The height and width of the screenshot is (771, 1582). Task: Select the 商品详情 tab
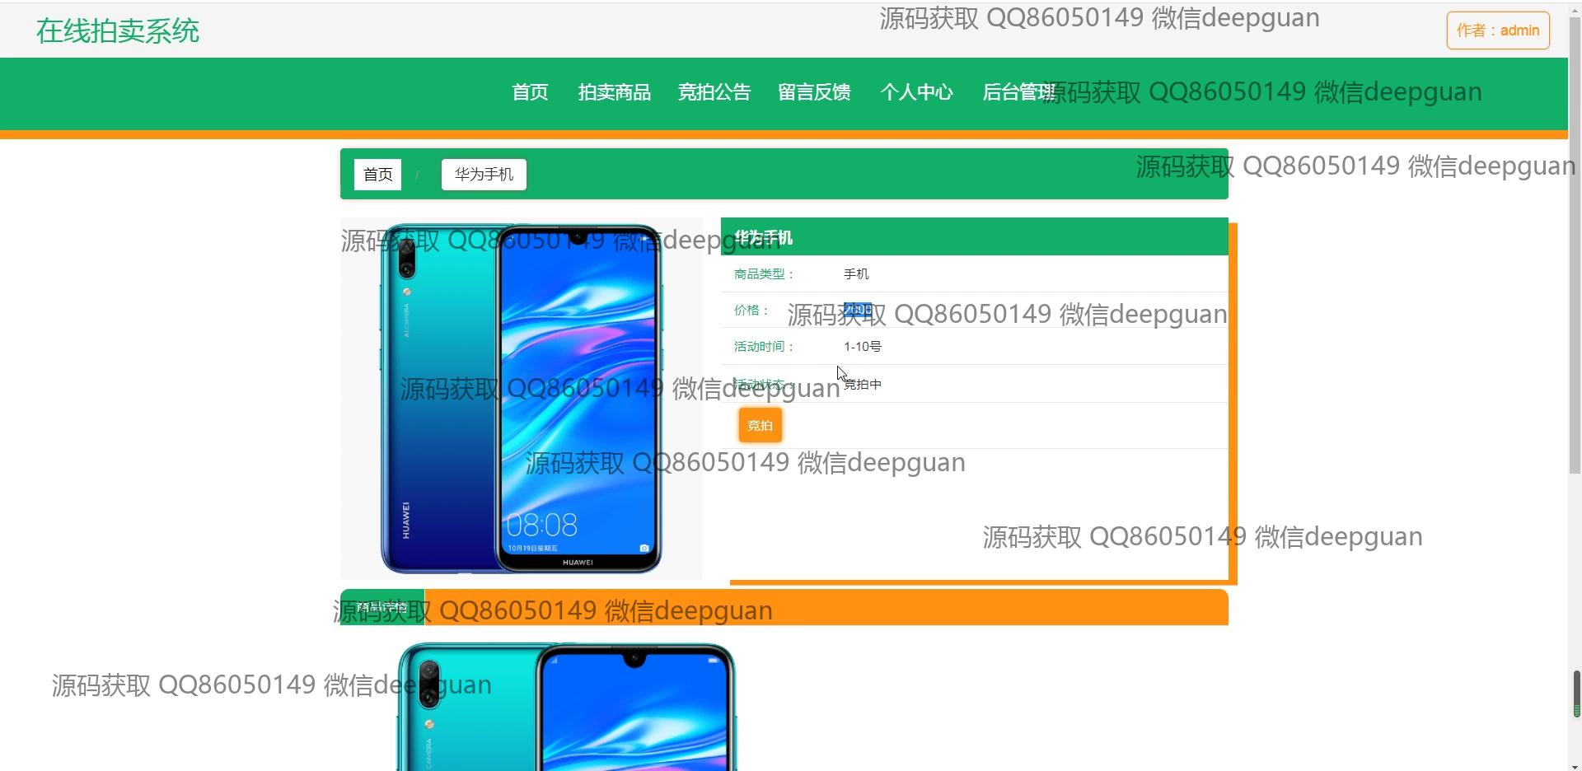pyautogui.click(x=382, y=607)
